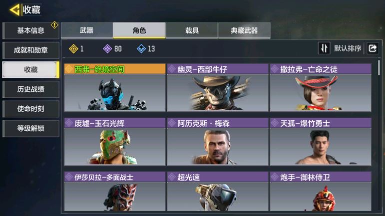Open the 默认排序 sort option
Screen dimensions: 385x216
pyautogui.click(x=348, y=48)
